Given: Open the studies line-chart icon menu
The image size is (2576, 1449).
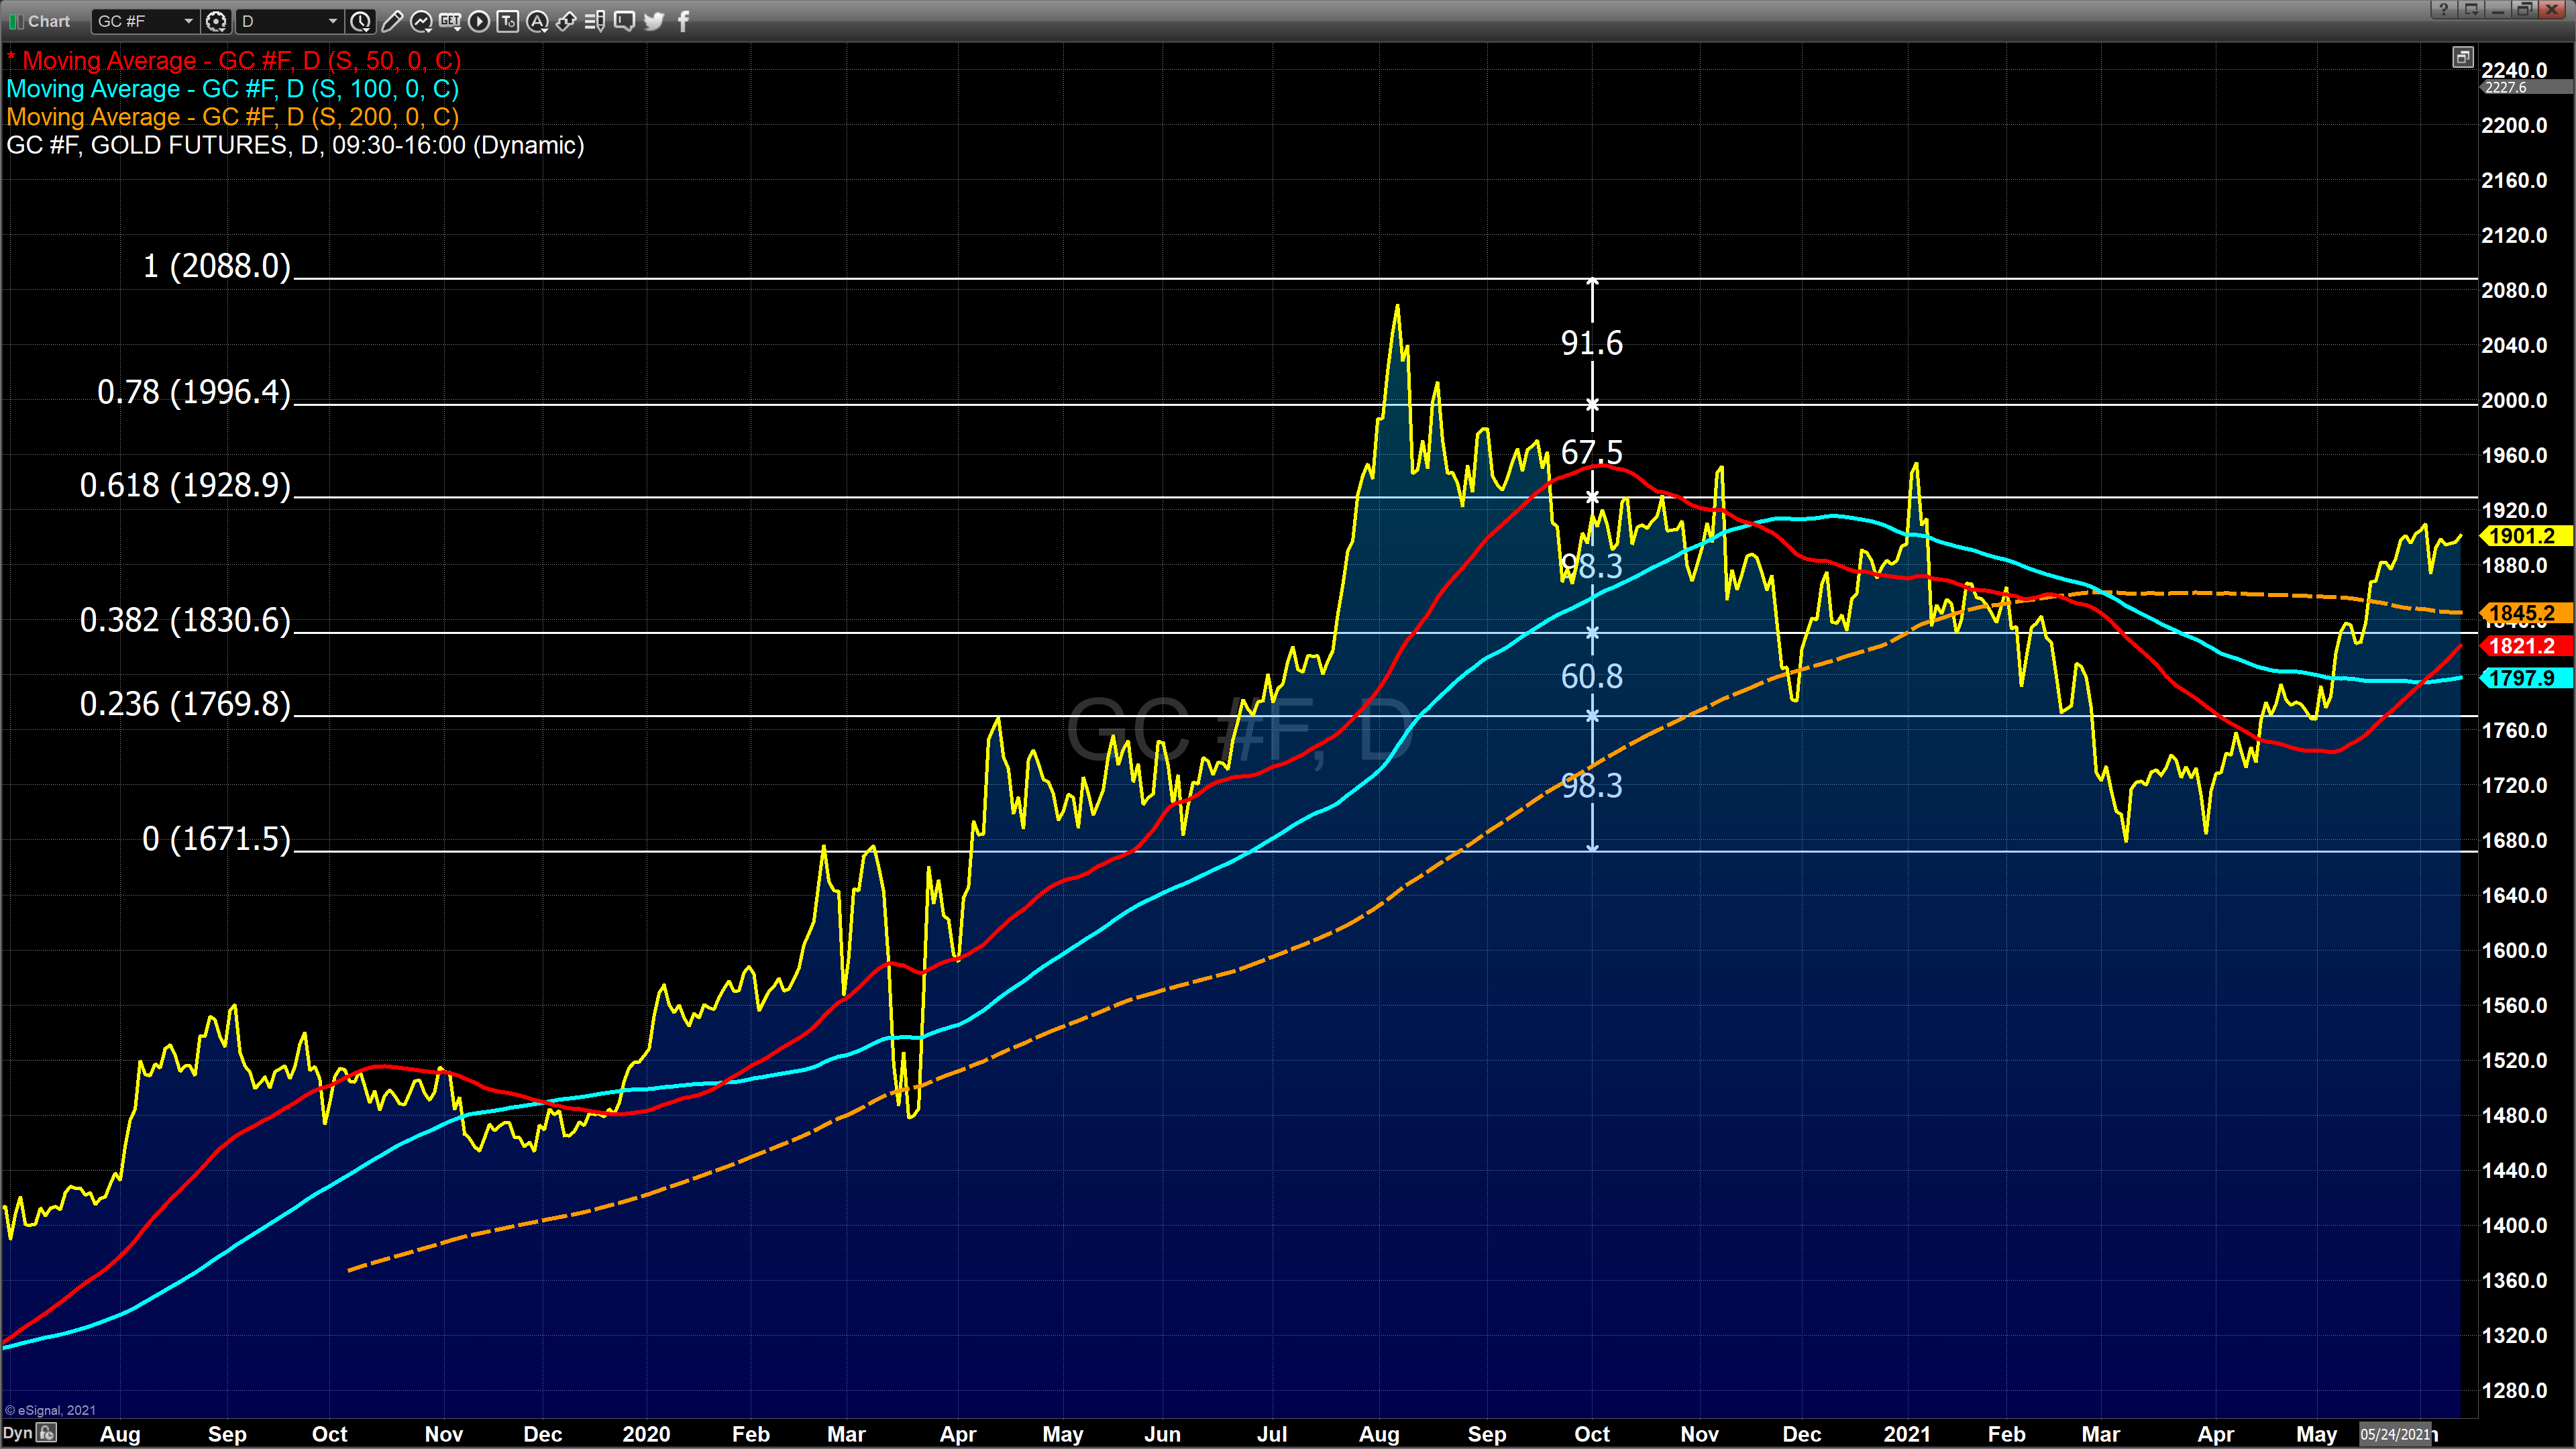Looking at the screenshot, I should [x=422, y=21].
